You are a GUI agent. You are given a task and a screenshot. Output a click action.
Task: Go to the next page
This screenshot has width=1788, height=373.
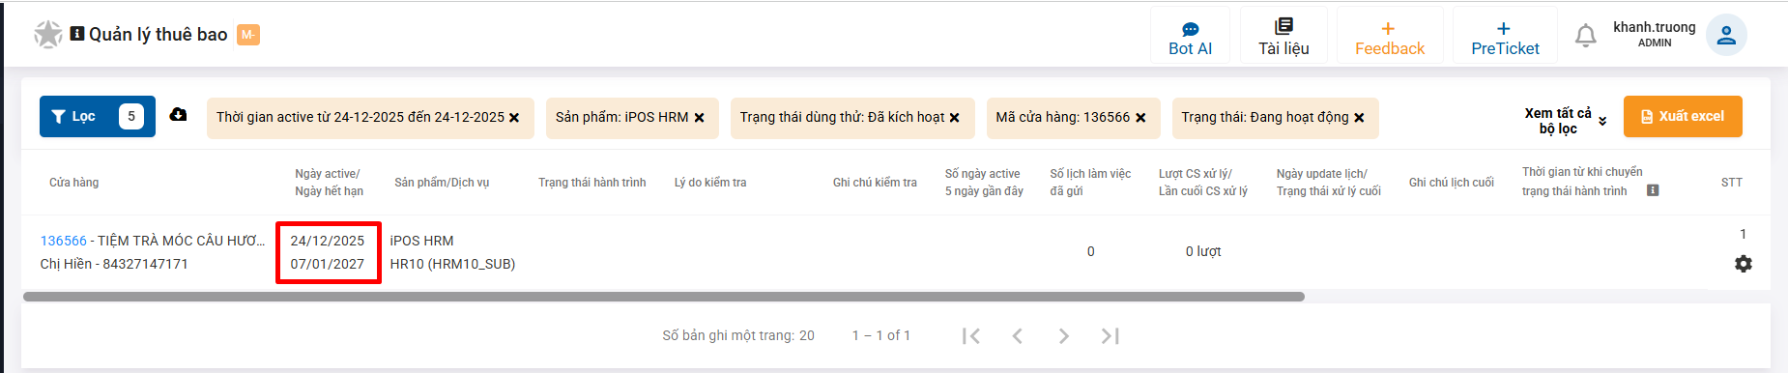[x=1063, y=335]
